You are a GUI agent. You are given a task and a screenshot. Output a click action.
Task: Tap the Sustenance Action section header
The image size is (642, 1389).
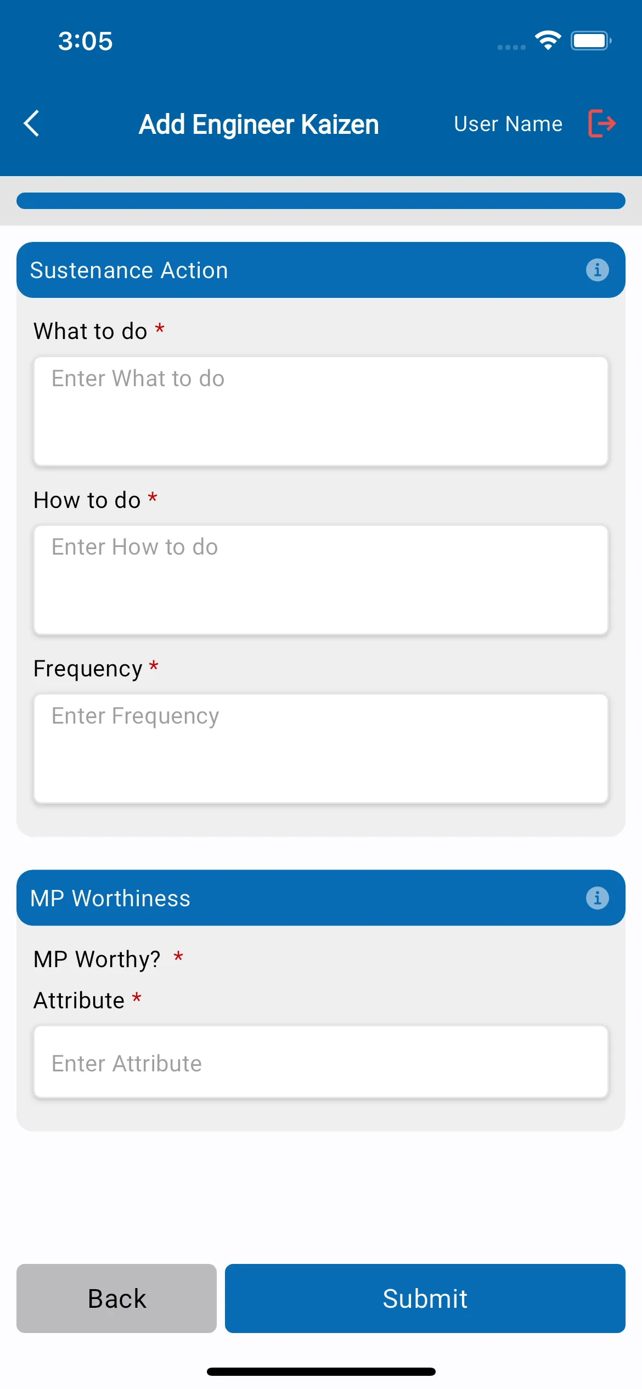click(321, 270)
